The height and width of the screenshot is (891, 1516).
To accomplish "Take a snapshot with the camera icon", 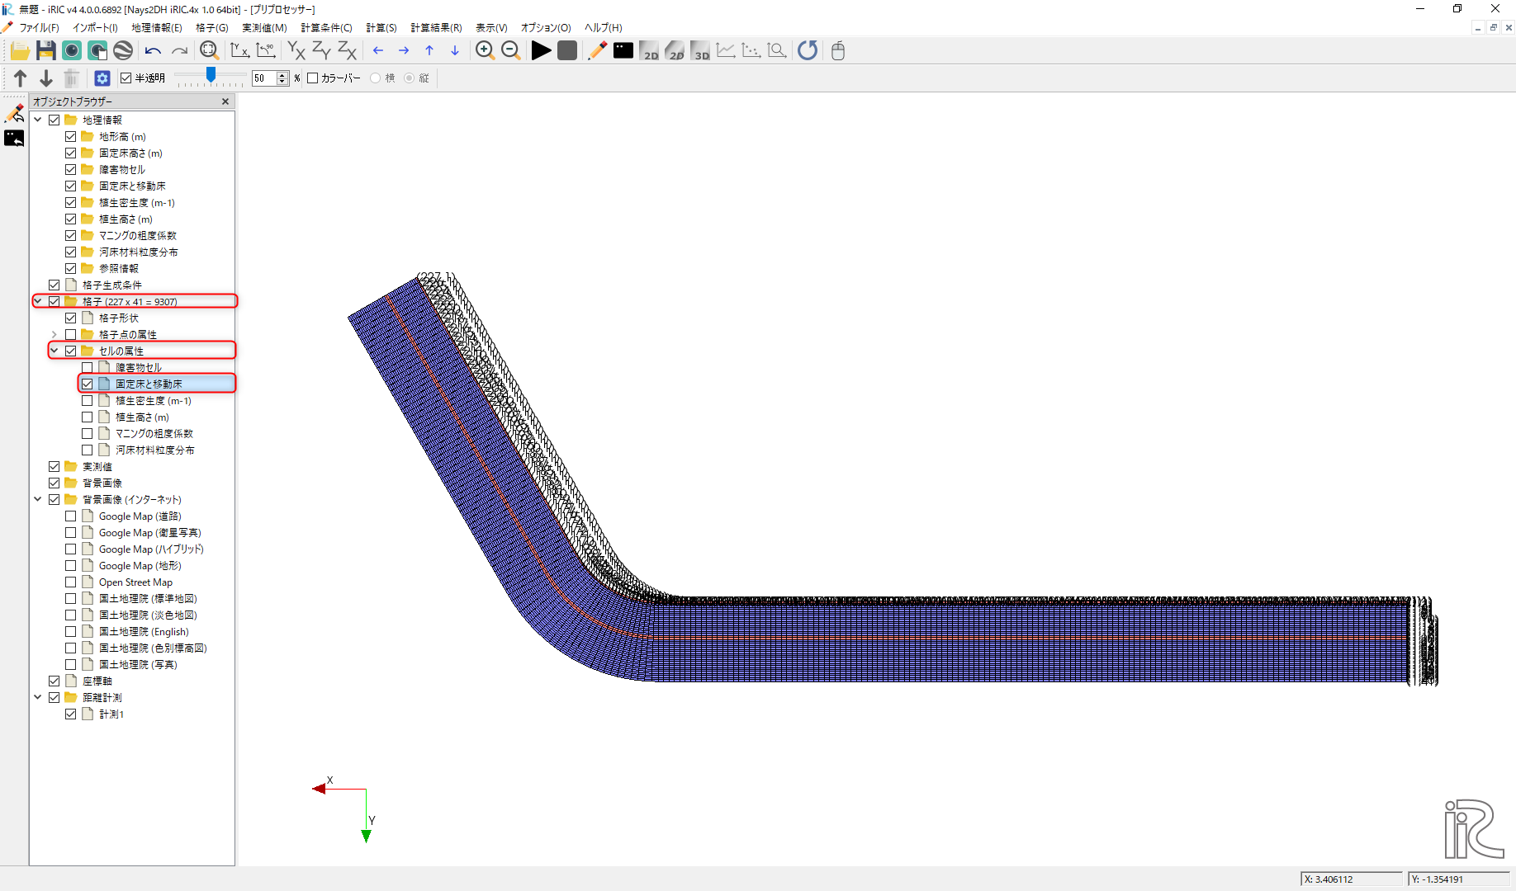I will coord(72,51).
